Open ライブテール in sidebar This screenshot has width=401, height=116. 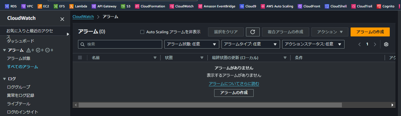click(x=19, y=104)
